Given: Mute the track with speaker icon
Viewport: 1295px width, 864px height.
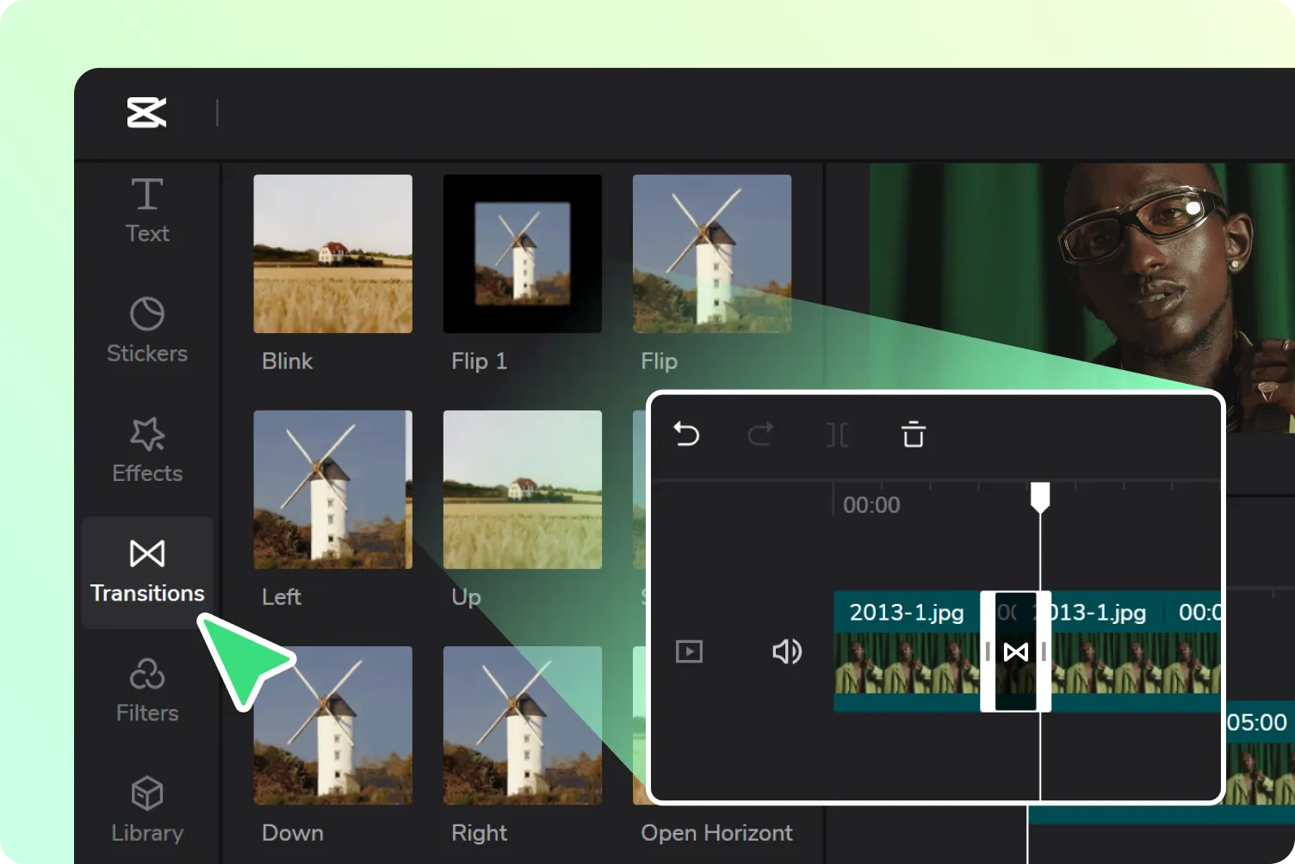Looking at the screenshot, I should (x=787, y=651).
